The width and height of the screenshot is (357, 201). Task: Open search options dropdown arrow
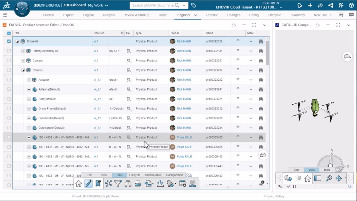point(184,5)
